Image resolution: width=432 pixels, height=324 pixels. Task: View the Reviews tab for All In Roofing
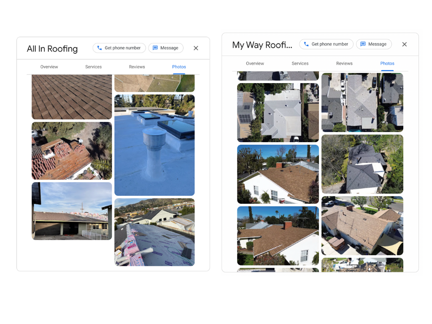(137, 67)
